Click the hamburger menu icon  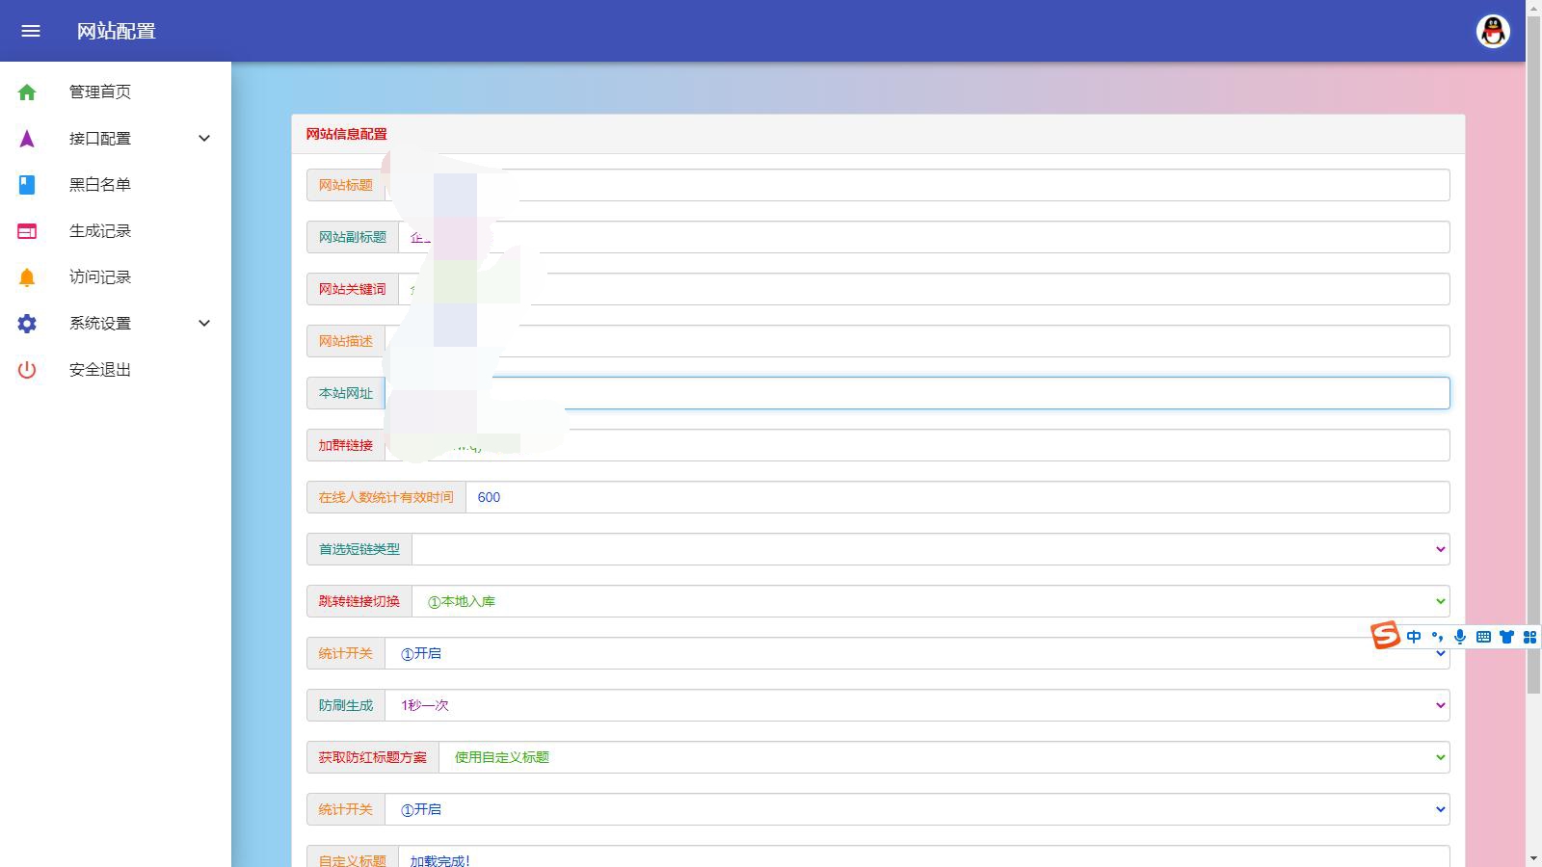[x=31, y=31]
